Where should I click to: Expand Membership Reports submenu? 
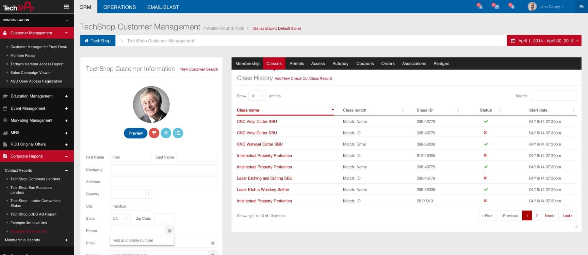[66, 240]
